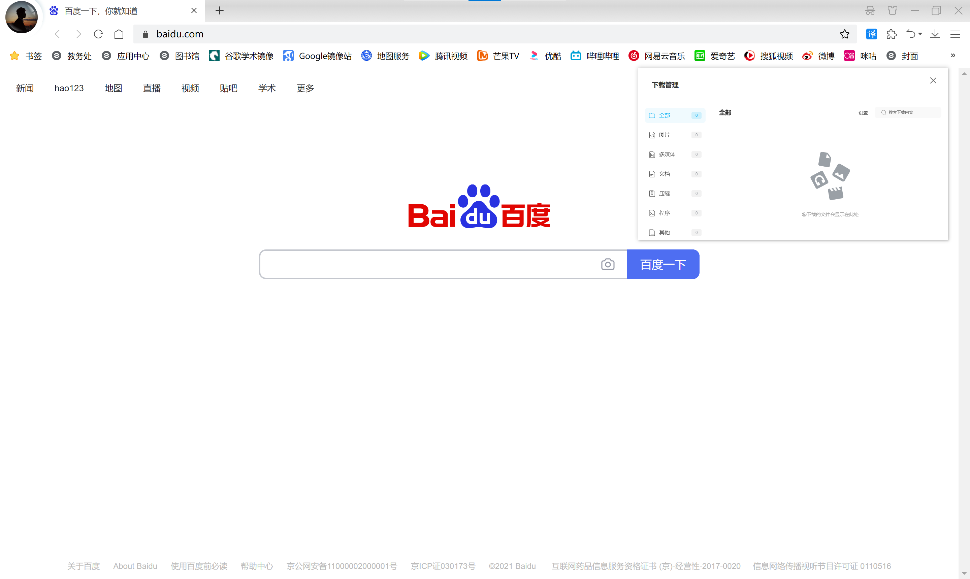Toggle the download manager icon
970x579 pixels.
click(935, 34)
